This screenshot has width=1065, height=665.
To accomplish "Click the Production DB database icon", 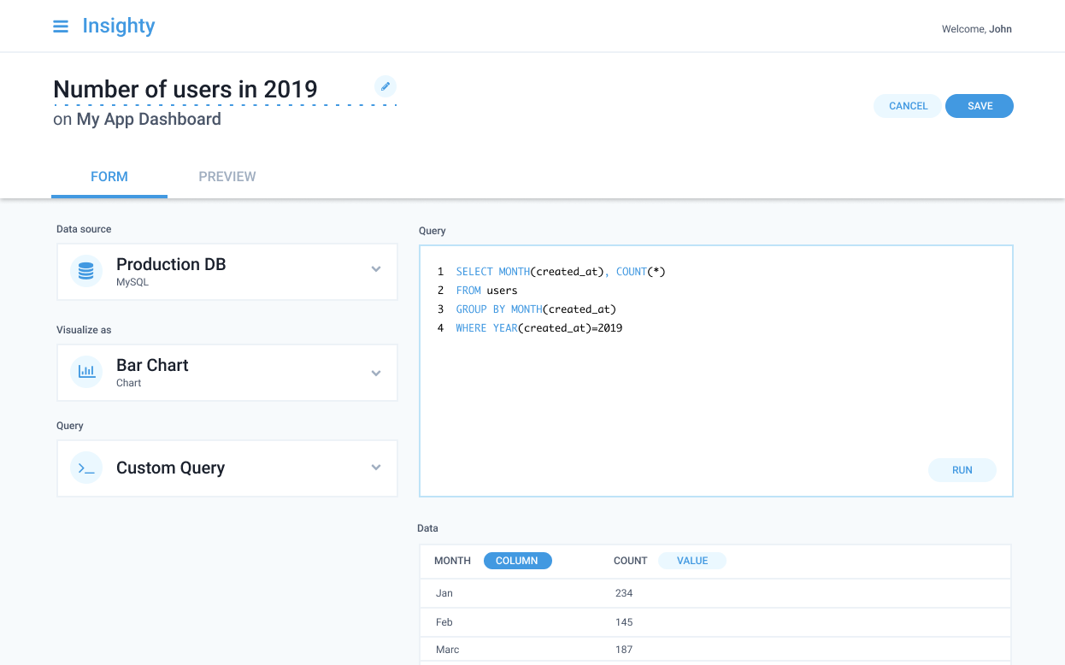I will (85, 271).
